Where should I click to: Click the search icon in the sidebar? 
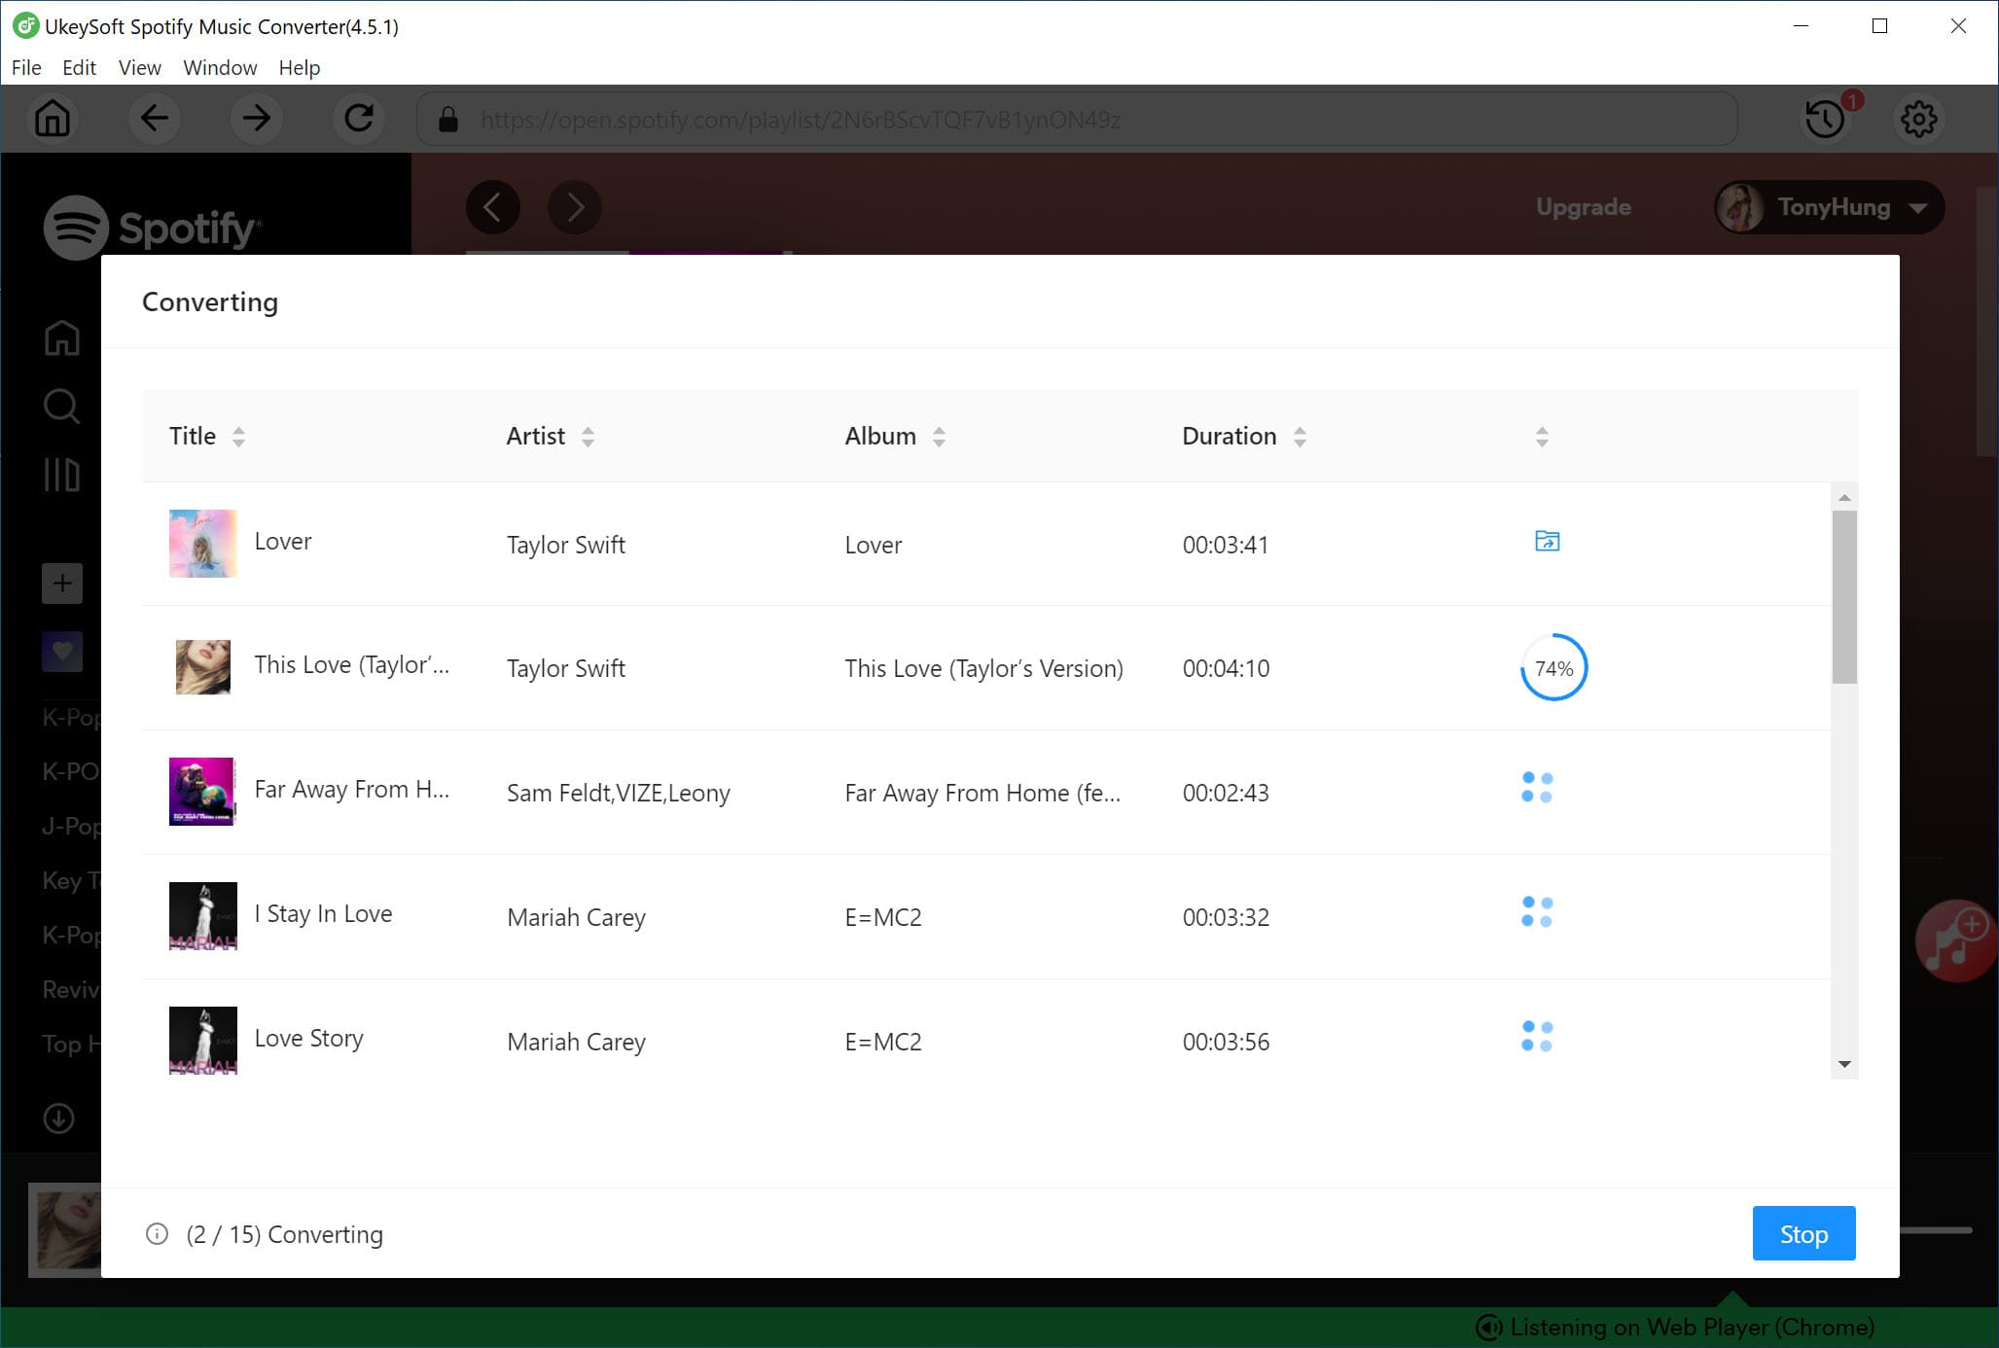[60, 407]
